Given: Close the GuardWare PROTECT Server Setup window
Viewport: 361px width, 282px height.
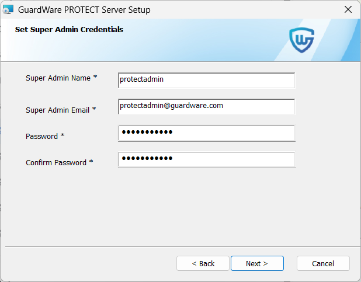Looking at the screenshot, I should tap(348, 9).
